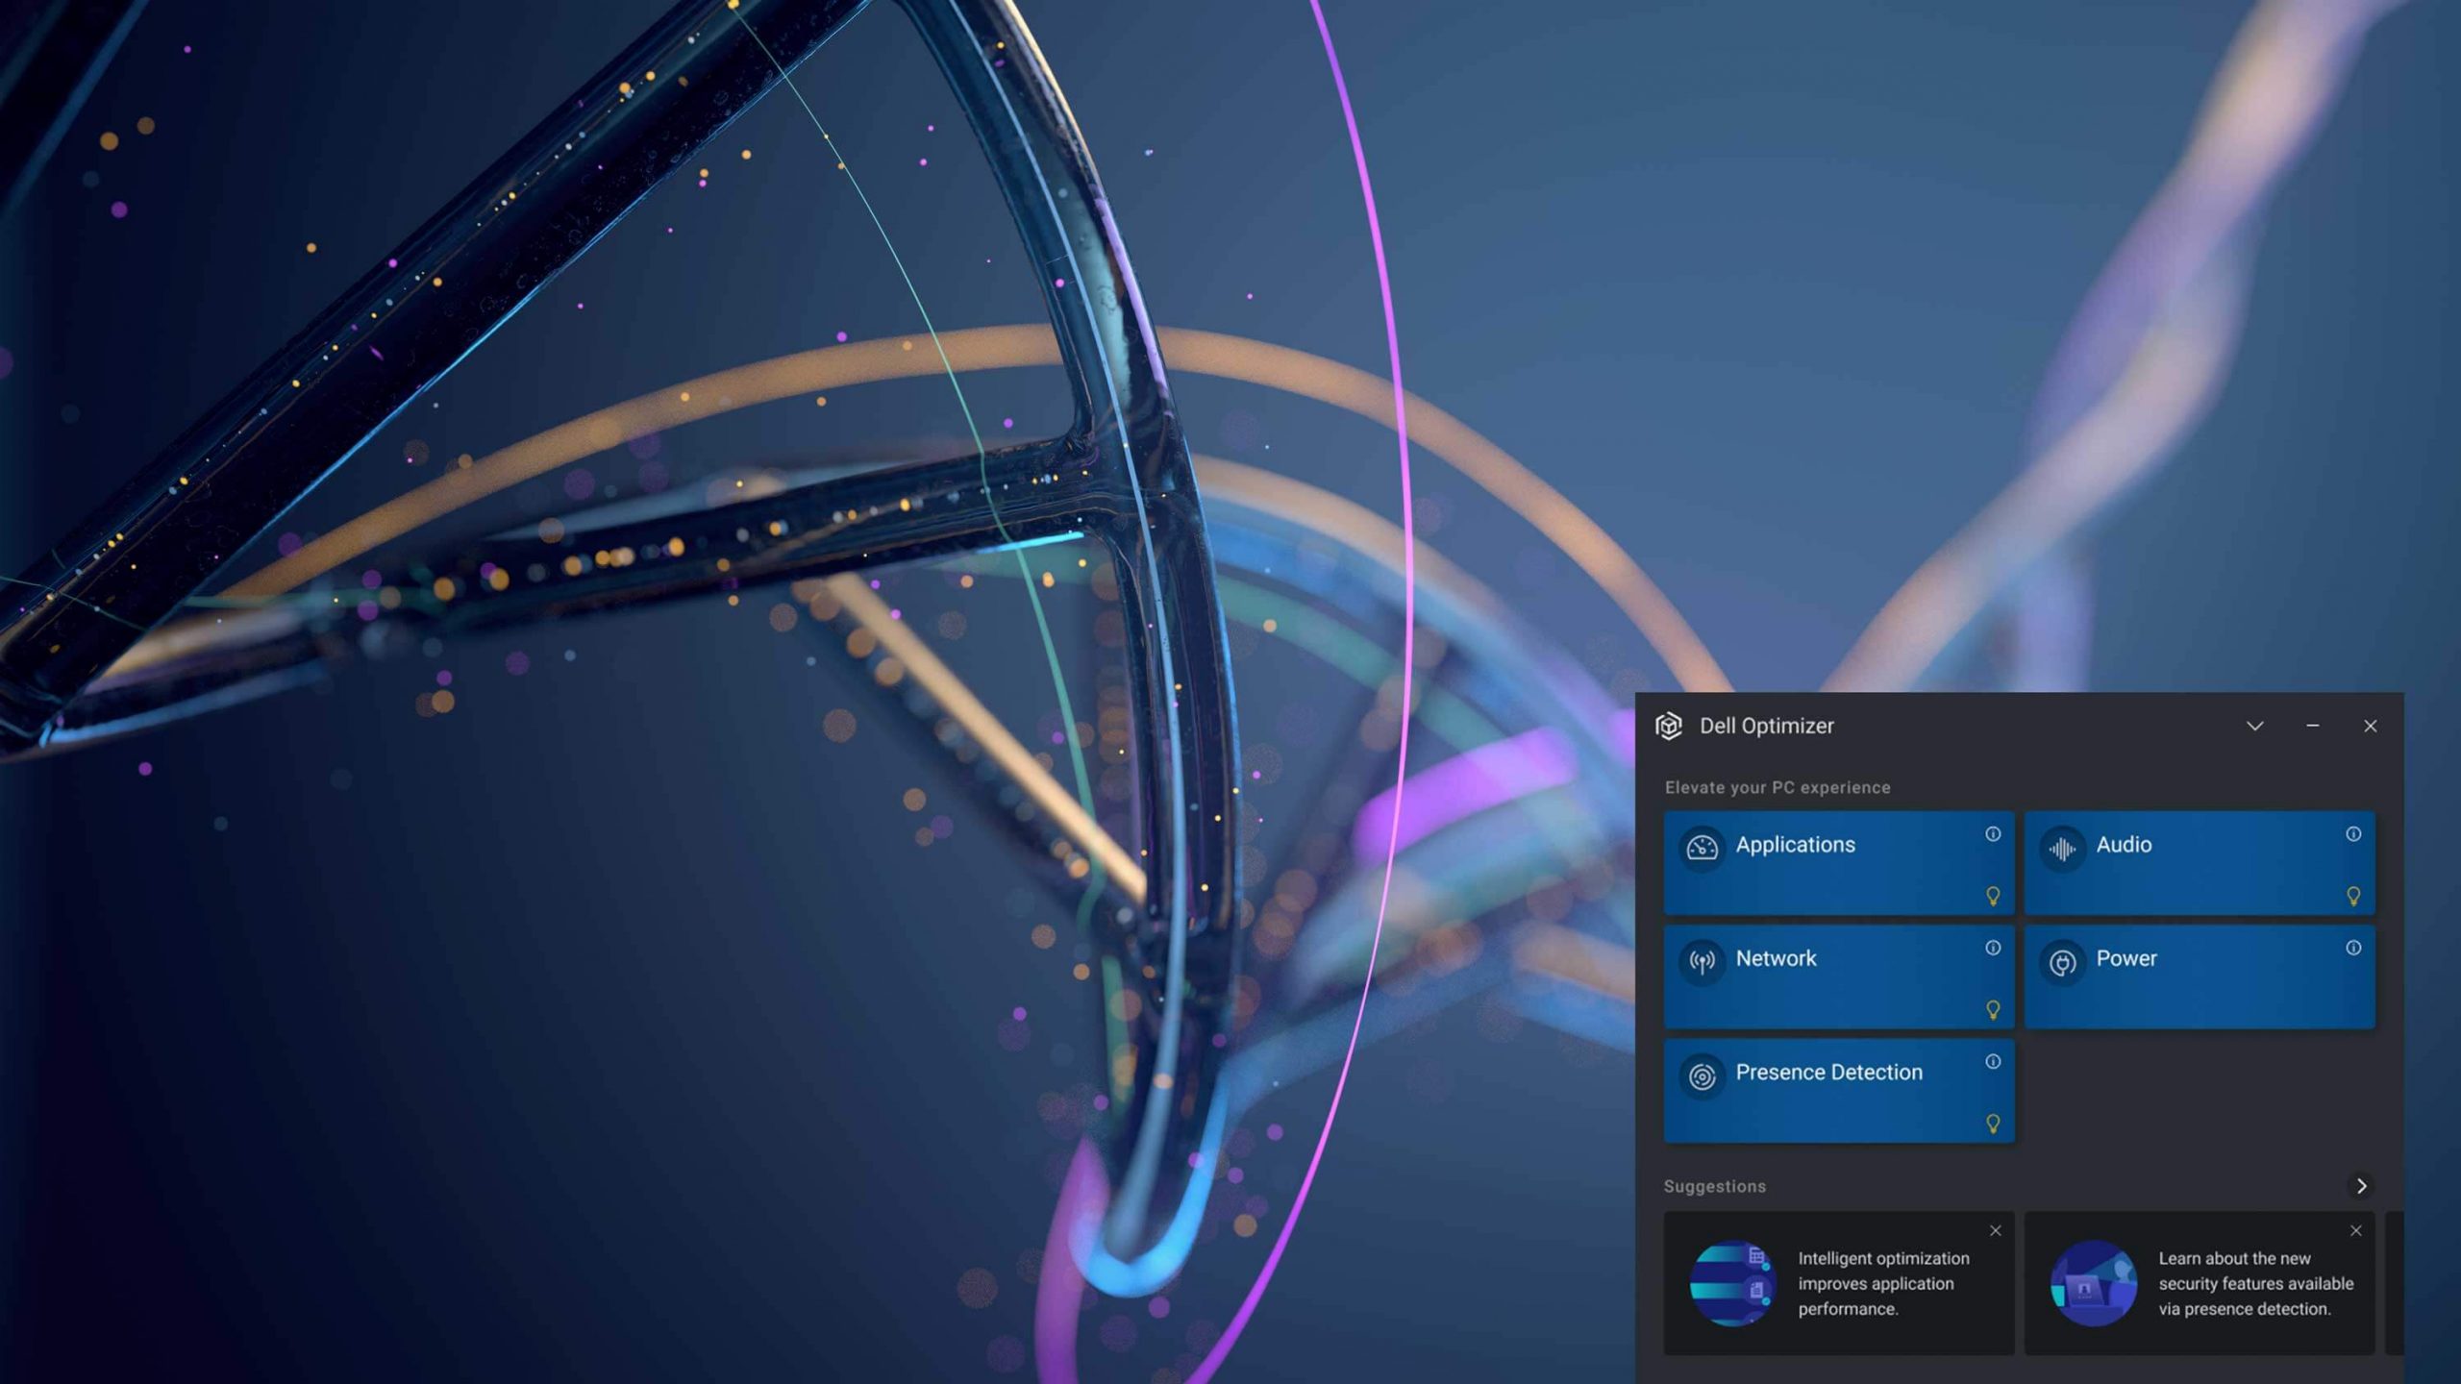This screenshot has height=1384, width=2461.
Task: Click the Power plug icon
Action: (x=2063, y=961)
